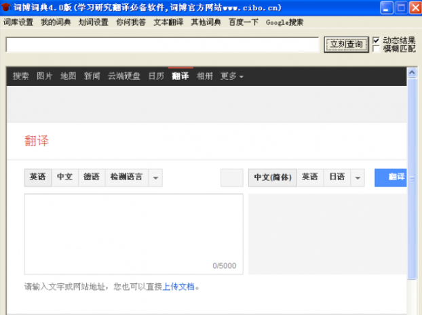Click the Google搜索 menu item
The image size is (422, 315).
click(284, 22)
